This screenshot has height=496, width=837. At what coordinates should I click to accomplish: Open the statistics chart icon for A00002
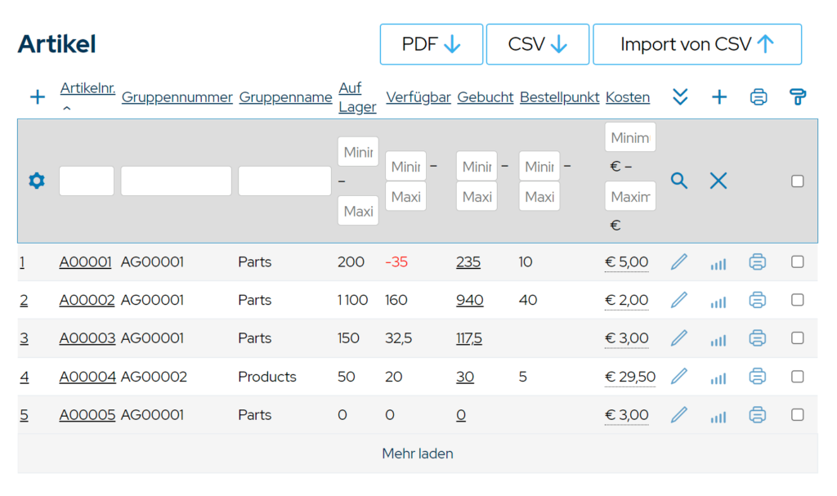[718, 301]
